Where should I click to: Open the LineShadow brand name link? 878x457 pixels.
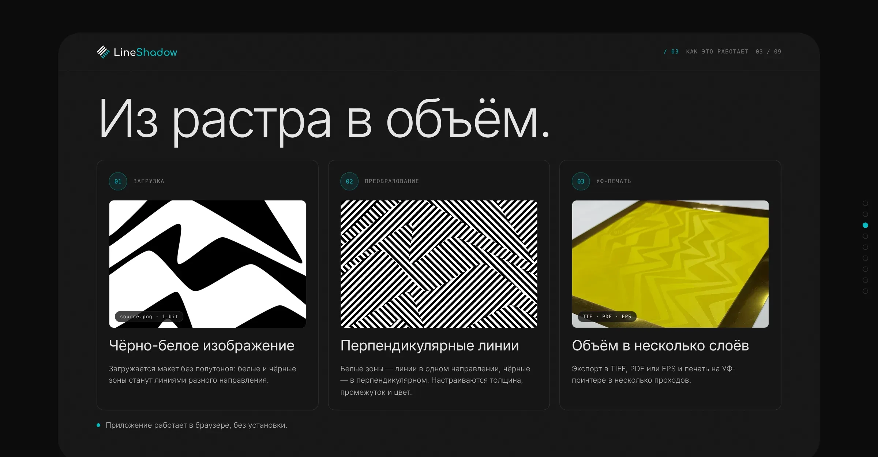(x=145, y=52)
